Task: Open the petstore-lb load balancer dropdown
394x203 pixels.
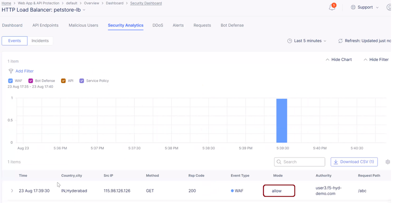Action: click(x=84, y=10)
